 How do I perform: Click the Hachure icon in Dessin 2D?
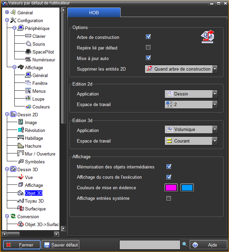click(x=21, y=146)
